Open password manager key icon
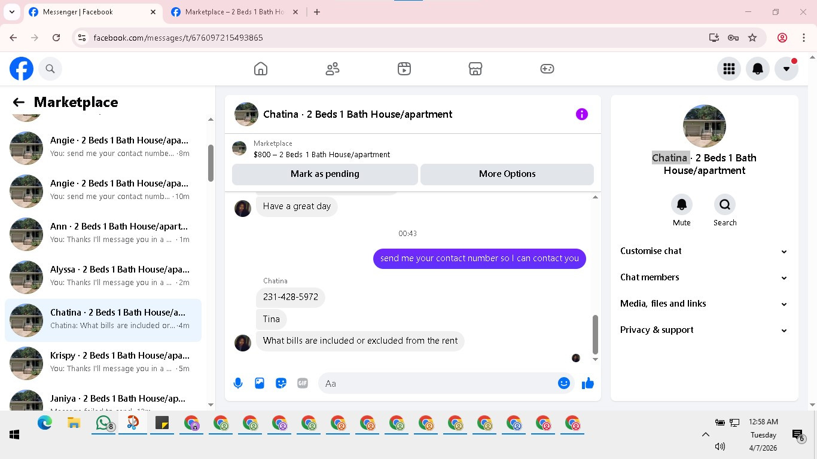The image size is (817, 459). point(733,38)
